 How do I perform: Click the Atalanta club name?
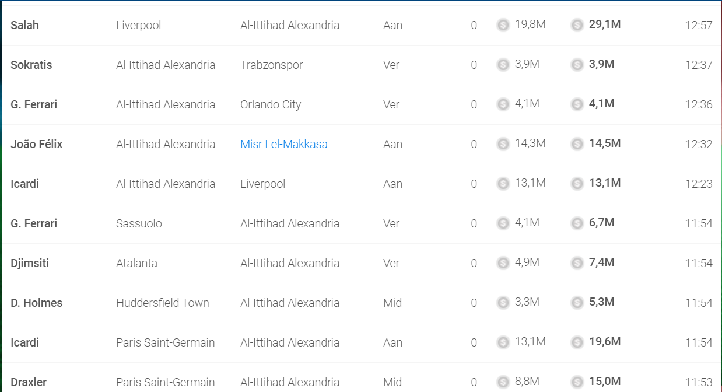pos(137,263)
